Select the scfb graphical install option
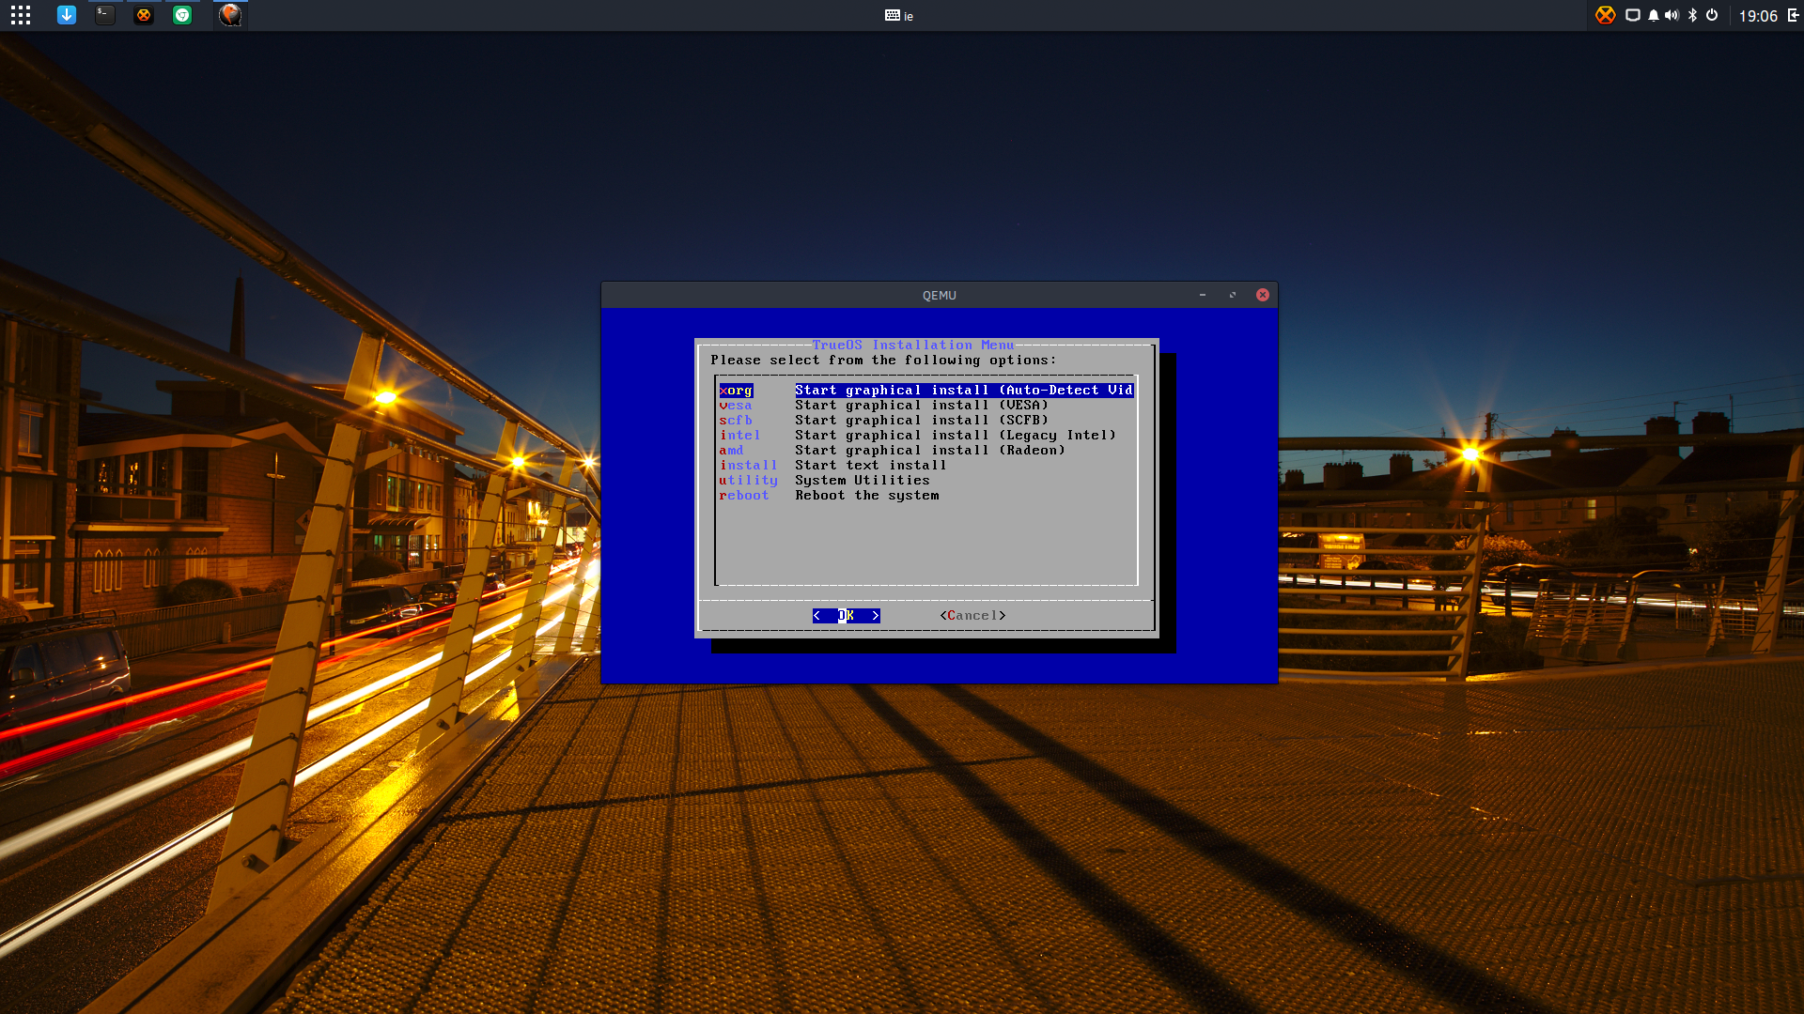This screenshot has height=1014, width=1804. 883,421
